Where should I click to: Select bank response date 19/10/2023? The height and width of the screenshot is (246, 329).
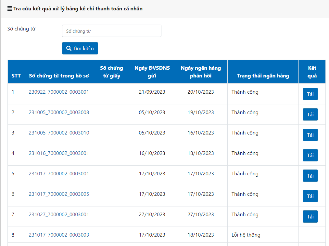point(201,112)
